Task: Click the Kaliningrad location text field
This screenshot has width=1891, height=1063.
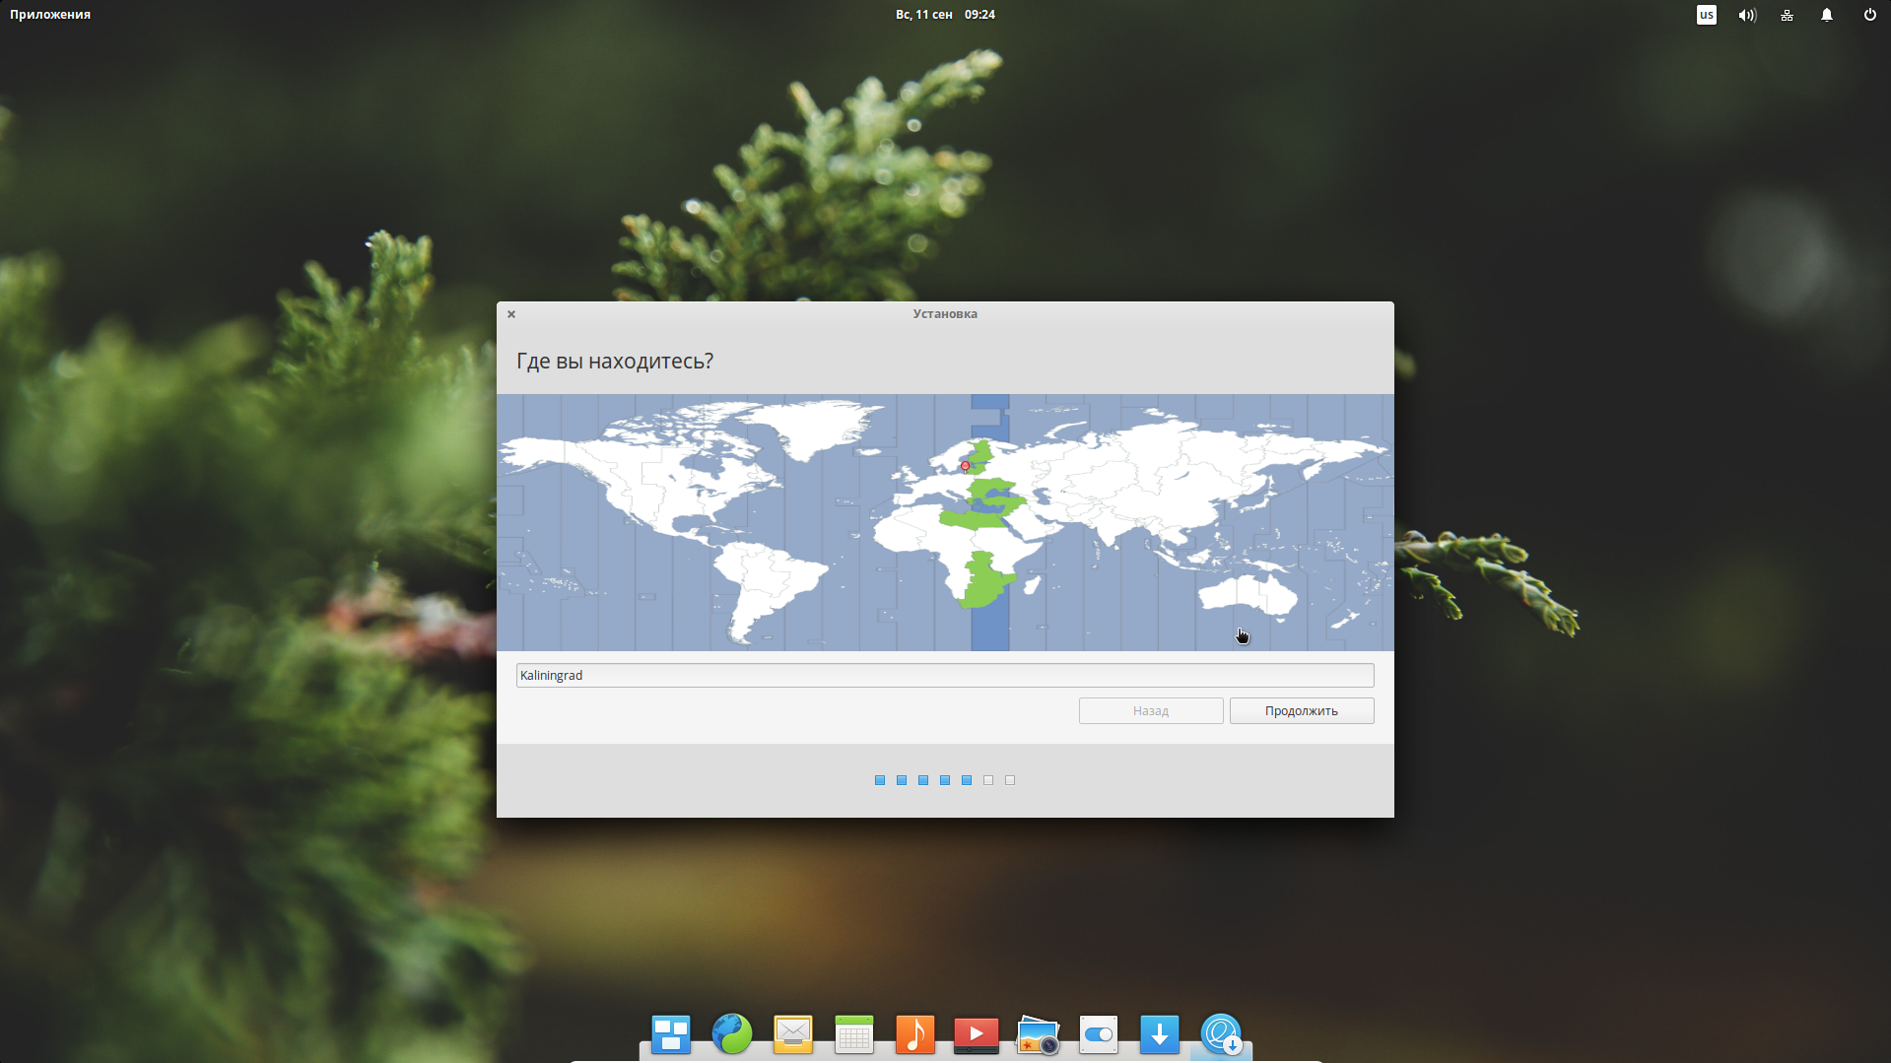Action: (944, 675)
